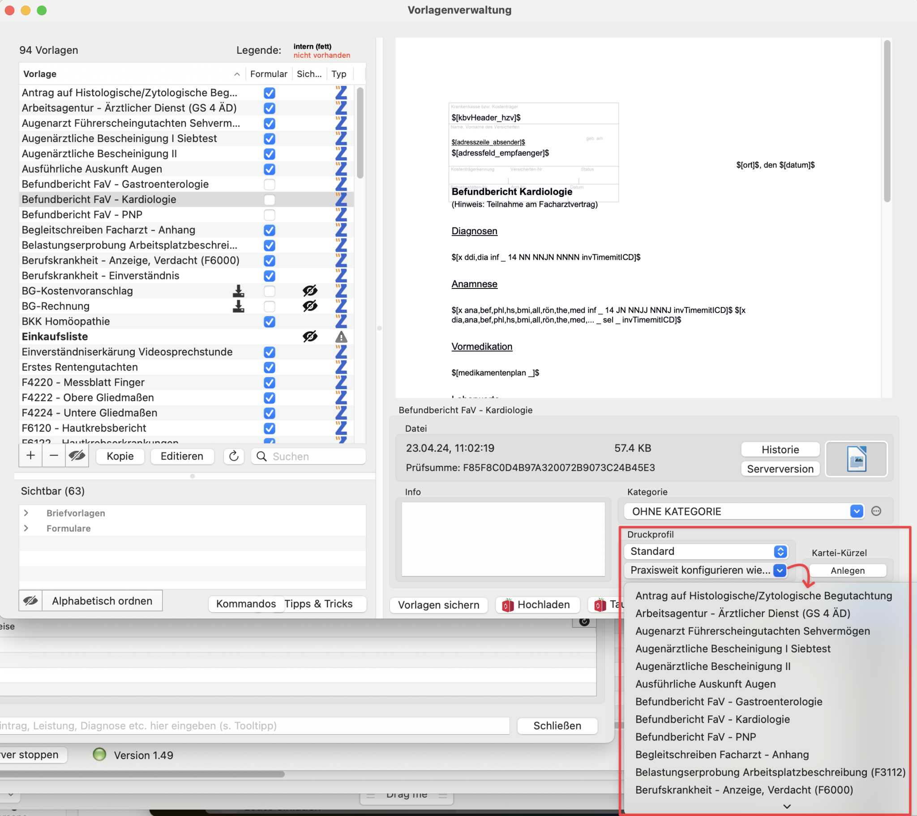Screen dimensions: 917x816
Task: Toggle the hidden-eye button next to minus
Action: click(x=77, y=455)
